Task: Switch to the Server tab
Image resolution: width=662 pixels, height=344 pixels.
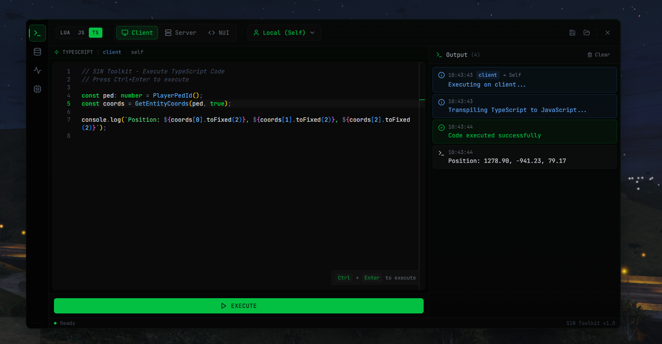Action: pos(180,32)
